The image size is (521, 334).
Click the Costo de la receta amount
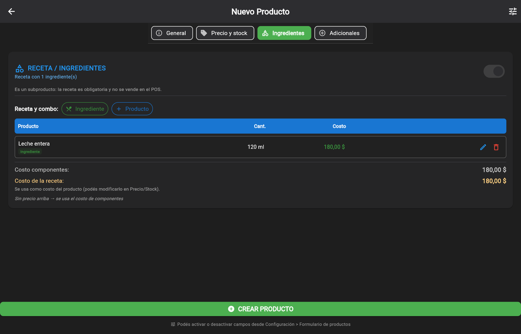coord(494,181)
